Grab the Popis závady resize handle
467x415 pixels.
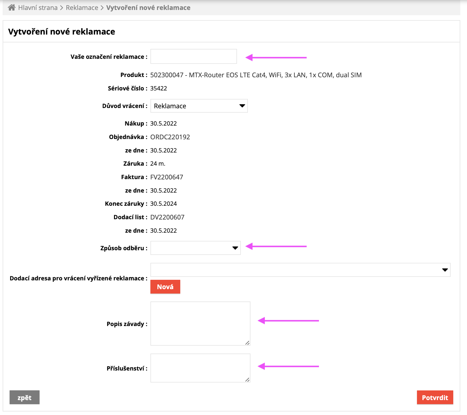click(248, 343)
